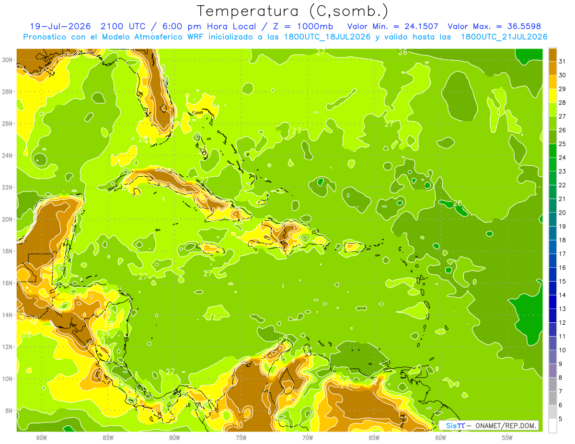Click the SisTT ONAMET/REP.DOM. logo box

click(x=488, y=425)
